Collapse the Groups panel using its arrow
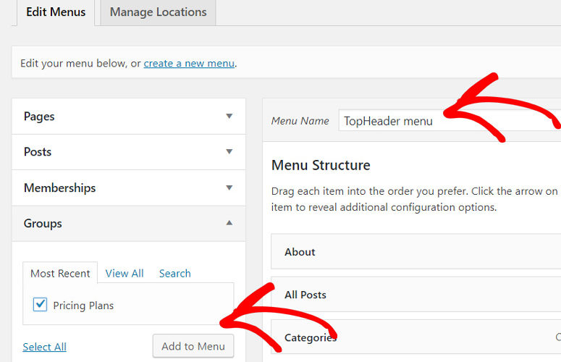The image size is (561, 362). pyautogui.click(x=229, y=223)
